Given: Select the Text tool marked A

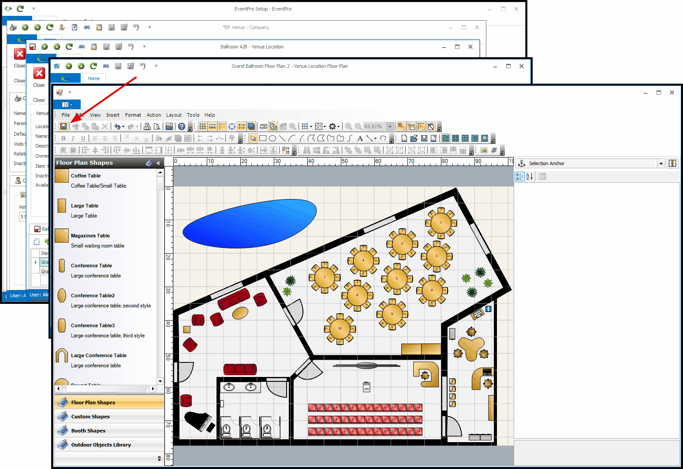Looking at the screenshot, I should 360,138.
